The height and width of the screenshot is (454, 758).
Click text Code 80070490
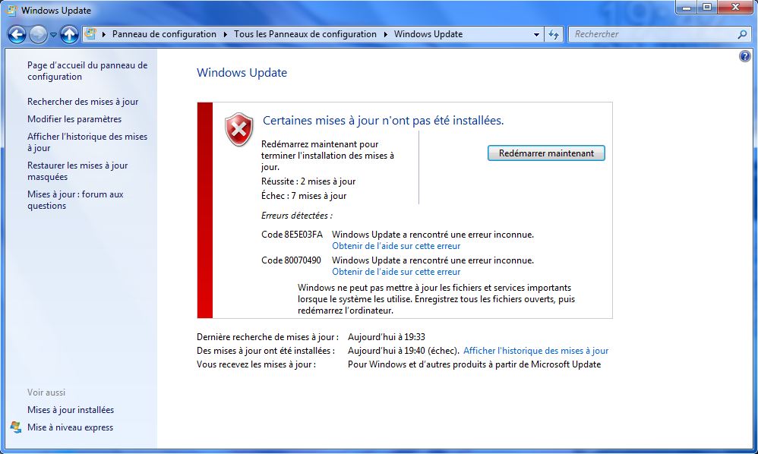291,260
